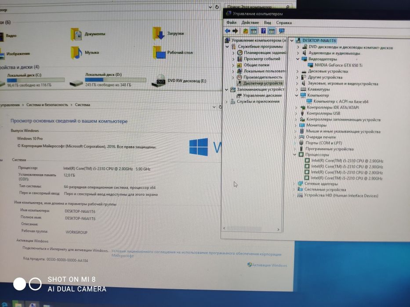Image resolution: width=410 pixels, height=307 pixels.
Task: Select Управление дисками in the console tree
Action: (x=262, y=95)
